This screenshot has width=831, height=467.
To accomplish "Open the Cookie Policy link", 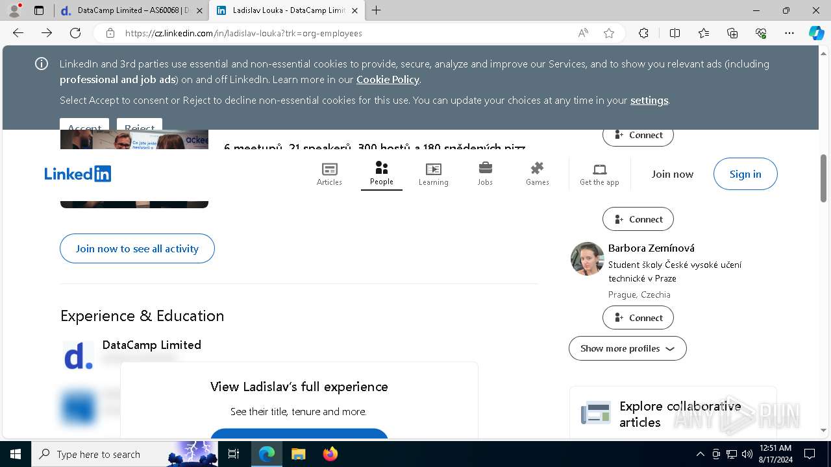I will point(388,79).
